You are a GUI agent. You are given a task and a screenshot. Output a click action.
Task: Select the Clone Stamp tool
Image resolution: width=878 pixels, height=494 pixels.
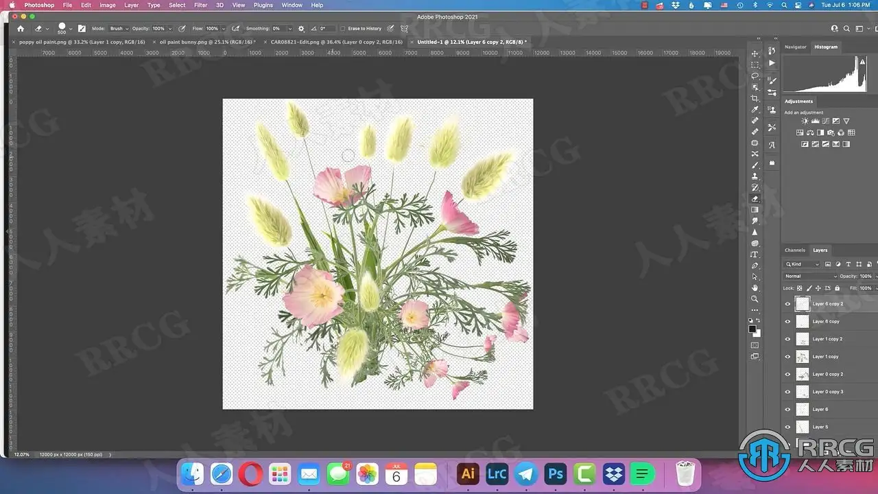(755, 176)
